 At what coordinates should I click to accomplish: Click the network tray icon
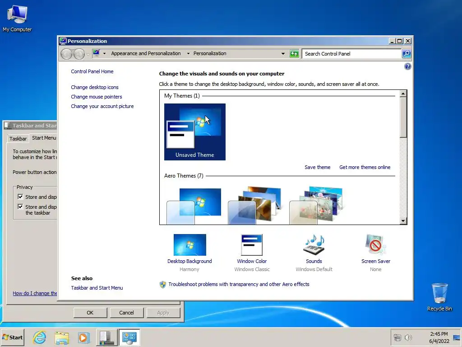point(397,337)
